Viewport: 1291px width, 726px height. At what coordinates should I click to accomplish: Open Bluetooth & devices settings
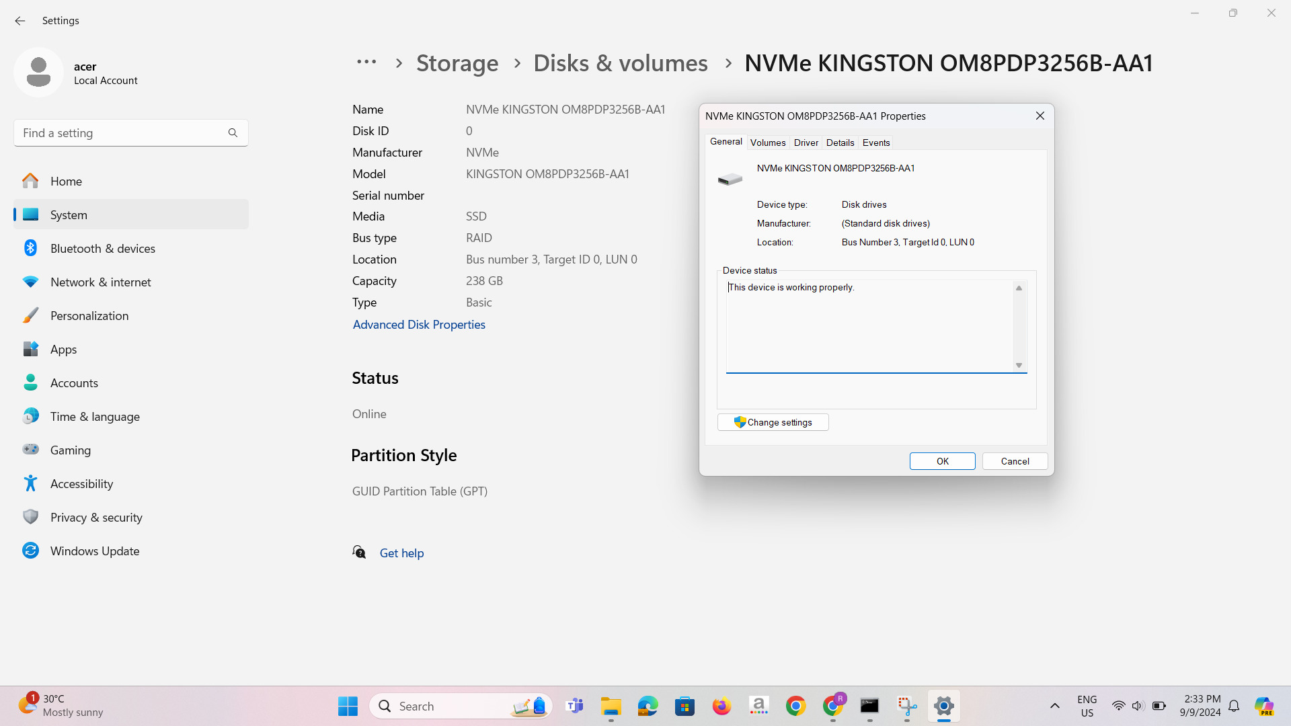click(x=102, y=249)
